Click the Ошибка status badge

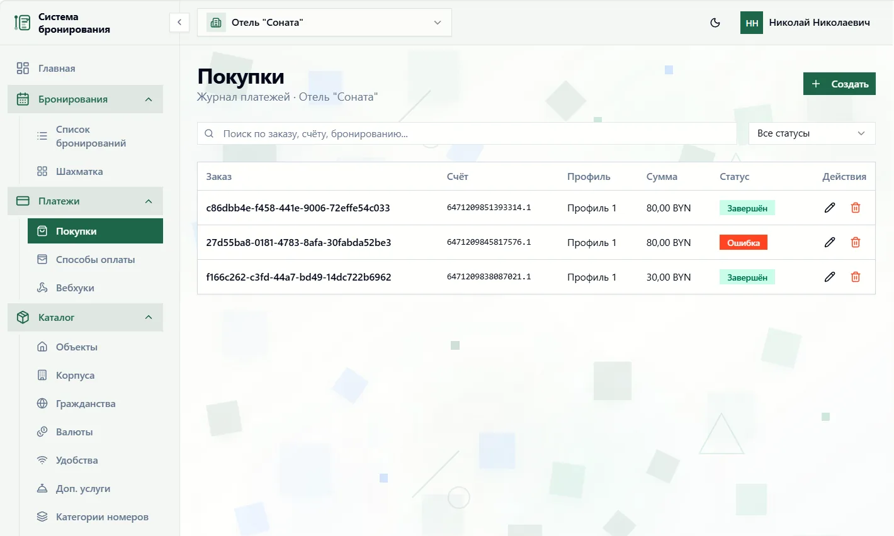coord(744,242)
